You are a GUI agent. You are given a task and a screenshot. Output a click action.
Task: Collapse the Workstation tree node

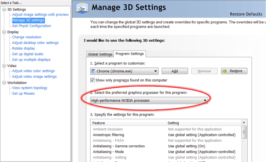pos(4,83)
